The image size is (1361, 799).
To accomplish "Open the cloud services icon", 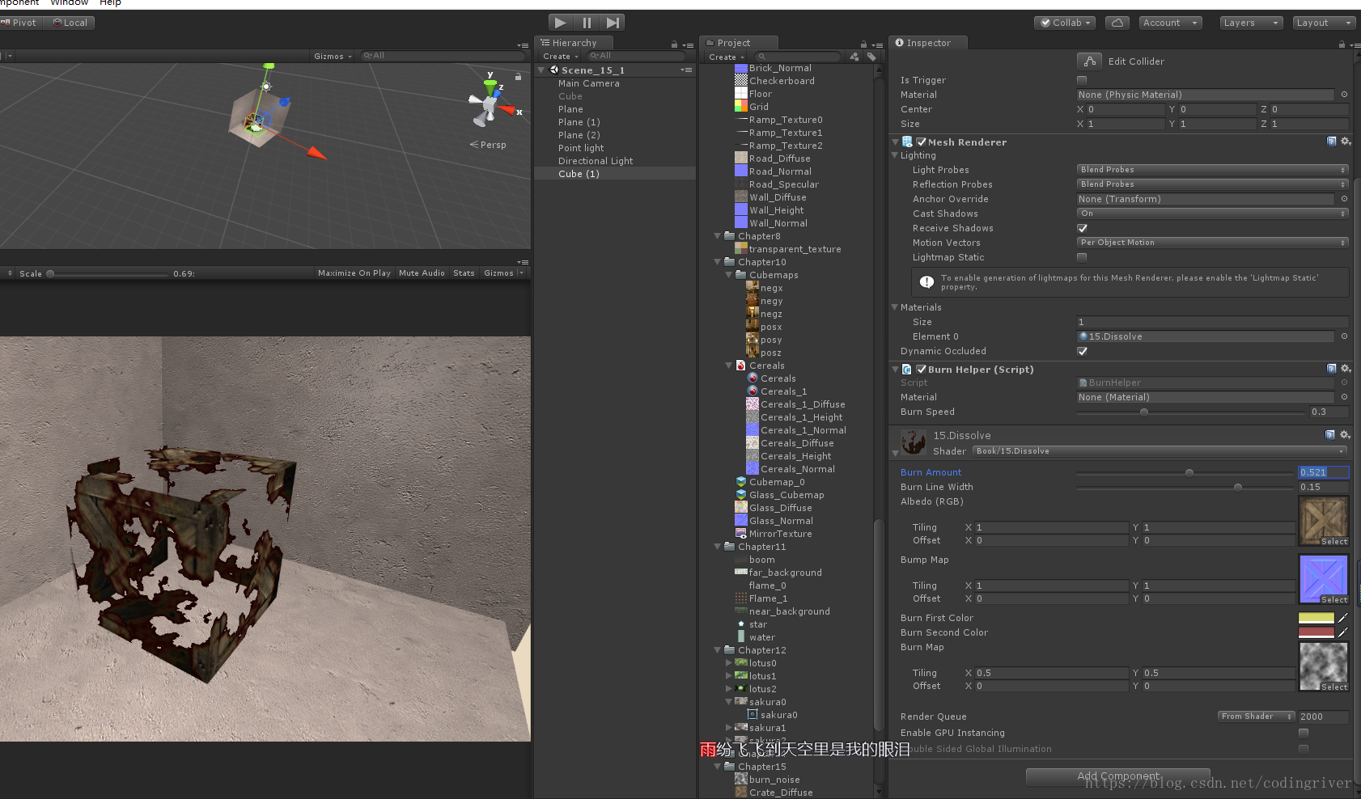I will (x=1117, y=23).
